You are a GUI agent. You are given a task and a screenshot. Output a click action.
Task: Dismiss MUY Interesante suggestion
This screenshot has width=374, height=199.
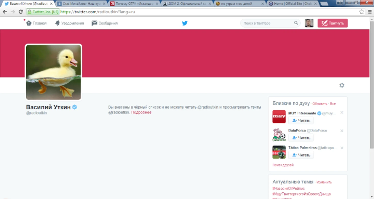342,113
